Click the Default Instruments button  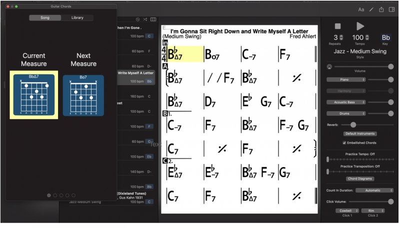click(360, 134)
